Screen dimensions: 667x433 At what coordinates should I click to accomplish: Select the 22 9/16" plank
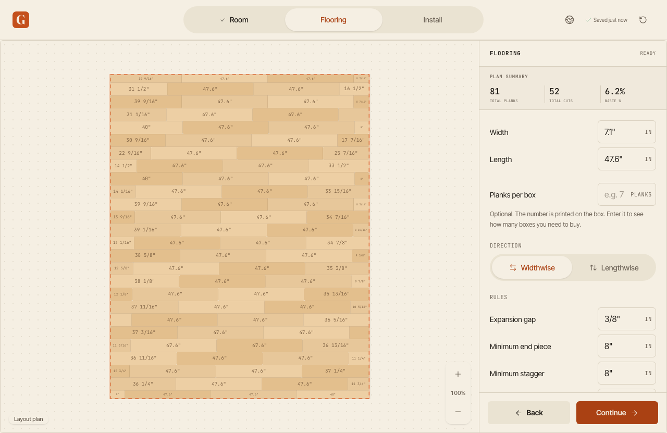[x=130, y=153]
